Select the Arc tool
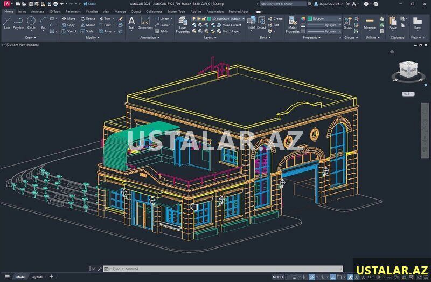The height and width of the screenshot is (282, 431). [x=44, y=23]
